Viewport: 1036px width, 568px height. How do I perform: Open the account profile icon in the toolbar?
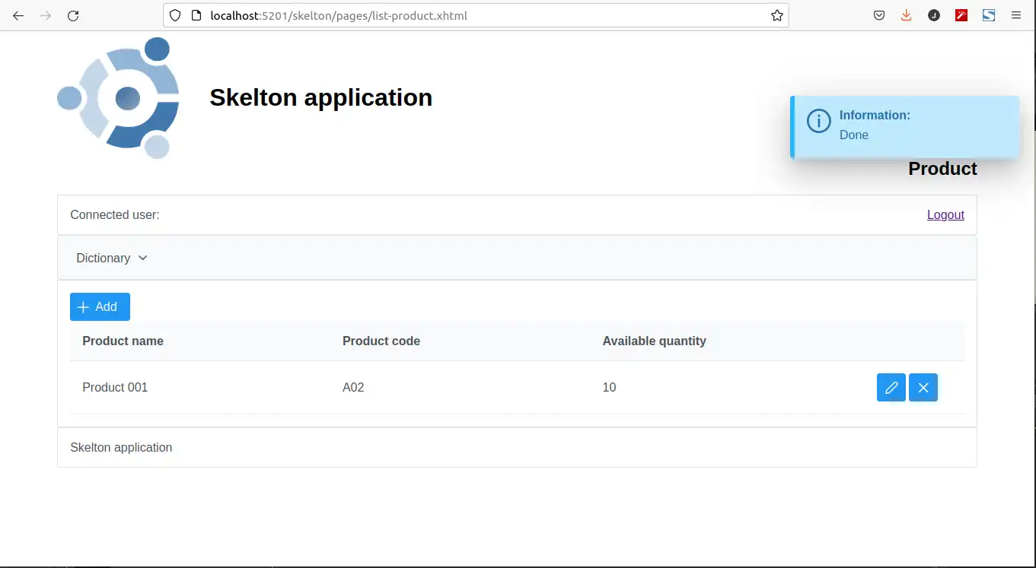click(934, 15)
